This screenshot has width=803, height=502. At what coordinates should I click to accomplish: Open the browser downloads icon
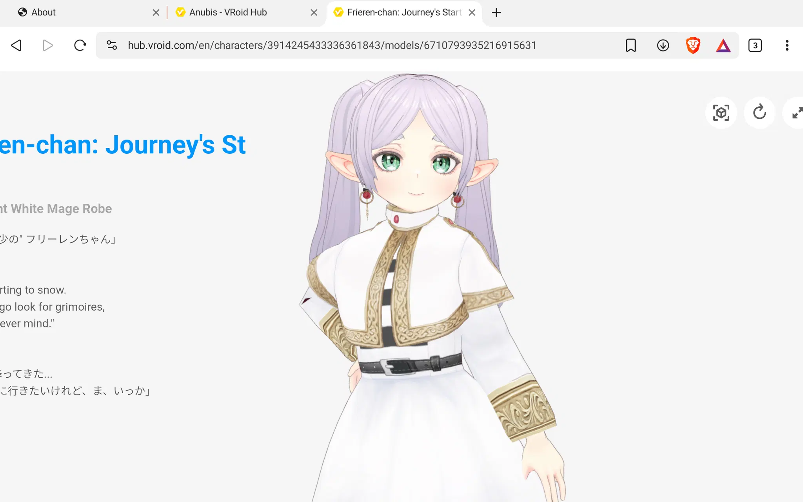(663, 45)
